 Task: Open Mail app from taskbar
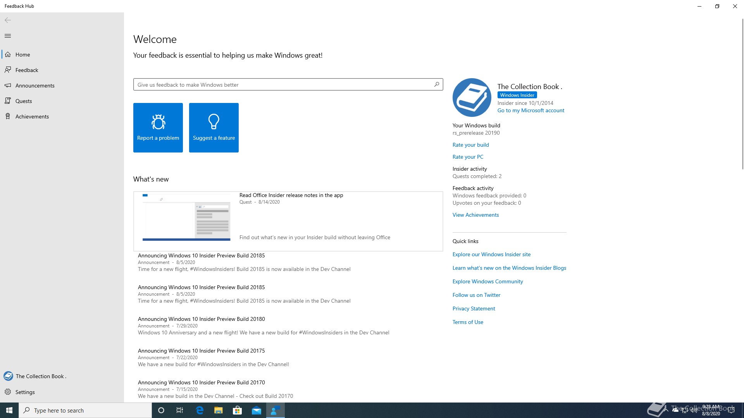[x=257, y=410]
